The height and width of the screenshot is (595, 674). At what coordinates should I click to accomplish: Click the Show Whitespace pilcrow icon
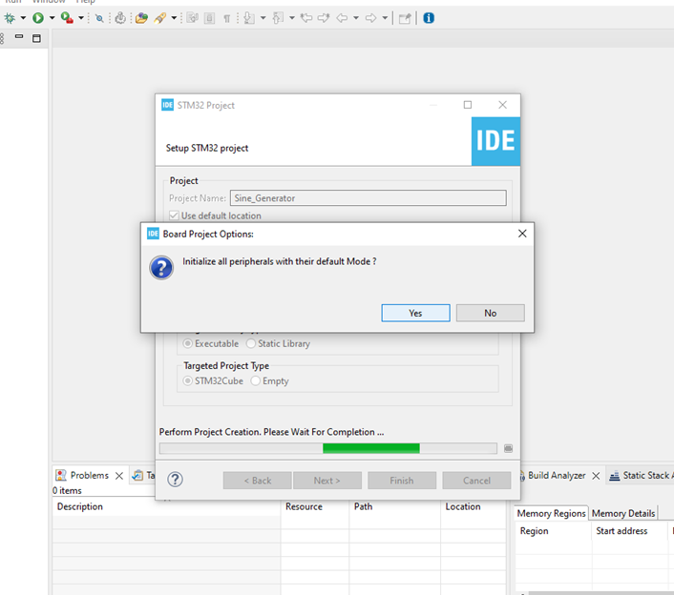coord(226,18)
